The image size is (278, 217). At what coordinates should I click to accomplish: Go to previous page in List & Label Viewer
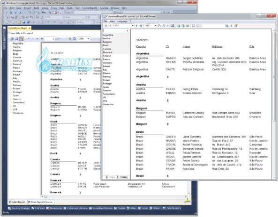pyautogui.click(x=110, y=26)
